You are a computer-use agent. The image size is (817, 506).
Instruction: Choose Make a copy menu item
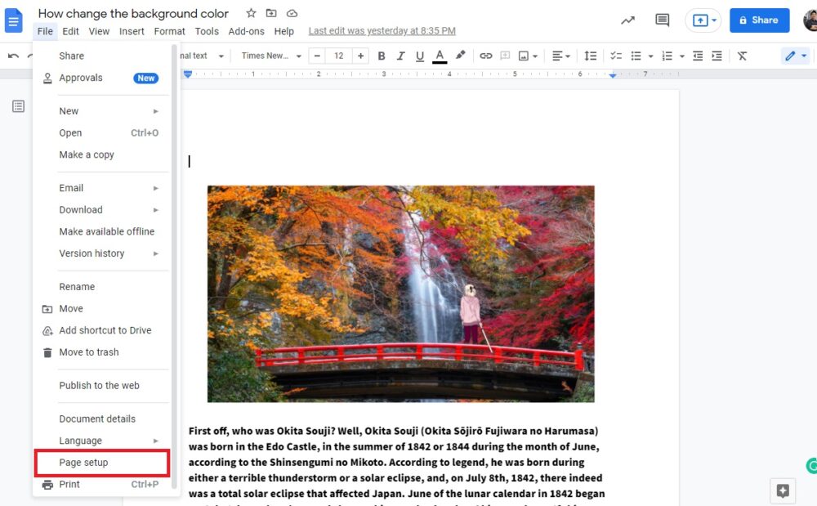(87, 154)
